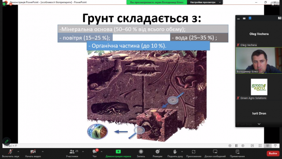The height and width of the screenshot is (159, 282).
Task: Click the green annotation pencil icon
Action: coord(7,141)
